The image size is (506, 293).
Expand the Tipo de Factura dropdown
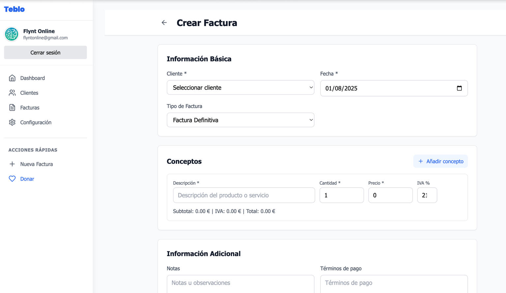point(240,120)
